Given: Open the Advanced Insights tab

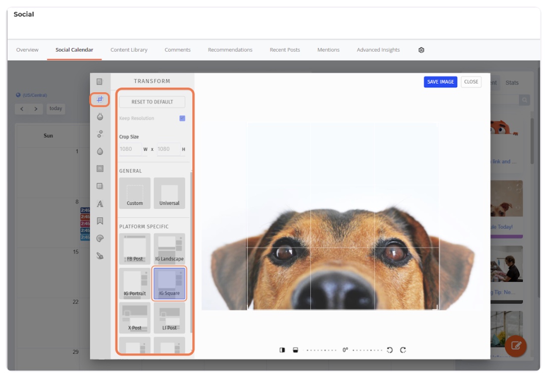Looking at the screenshot, I should coord(378,50).
